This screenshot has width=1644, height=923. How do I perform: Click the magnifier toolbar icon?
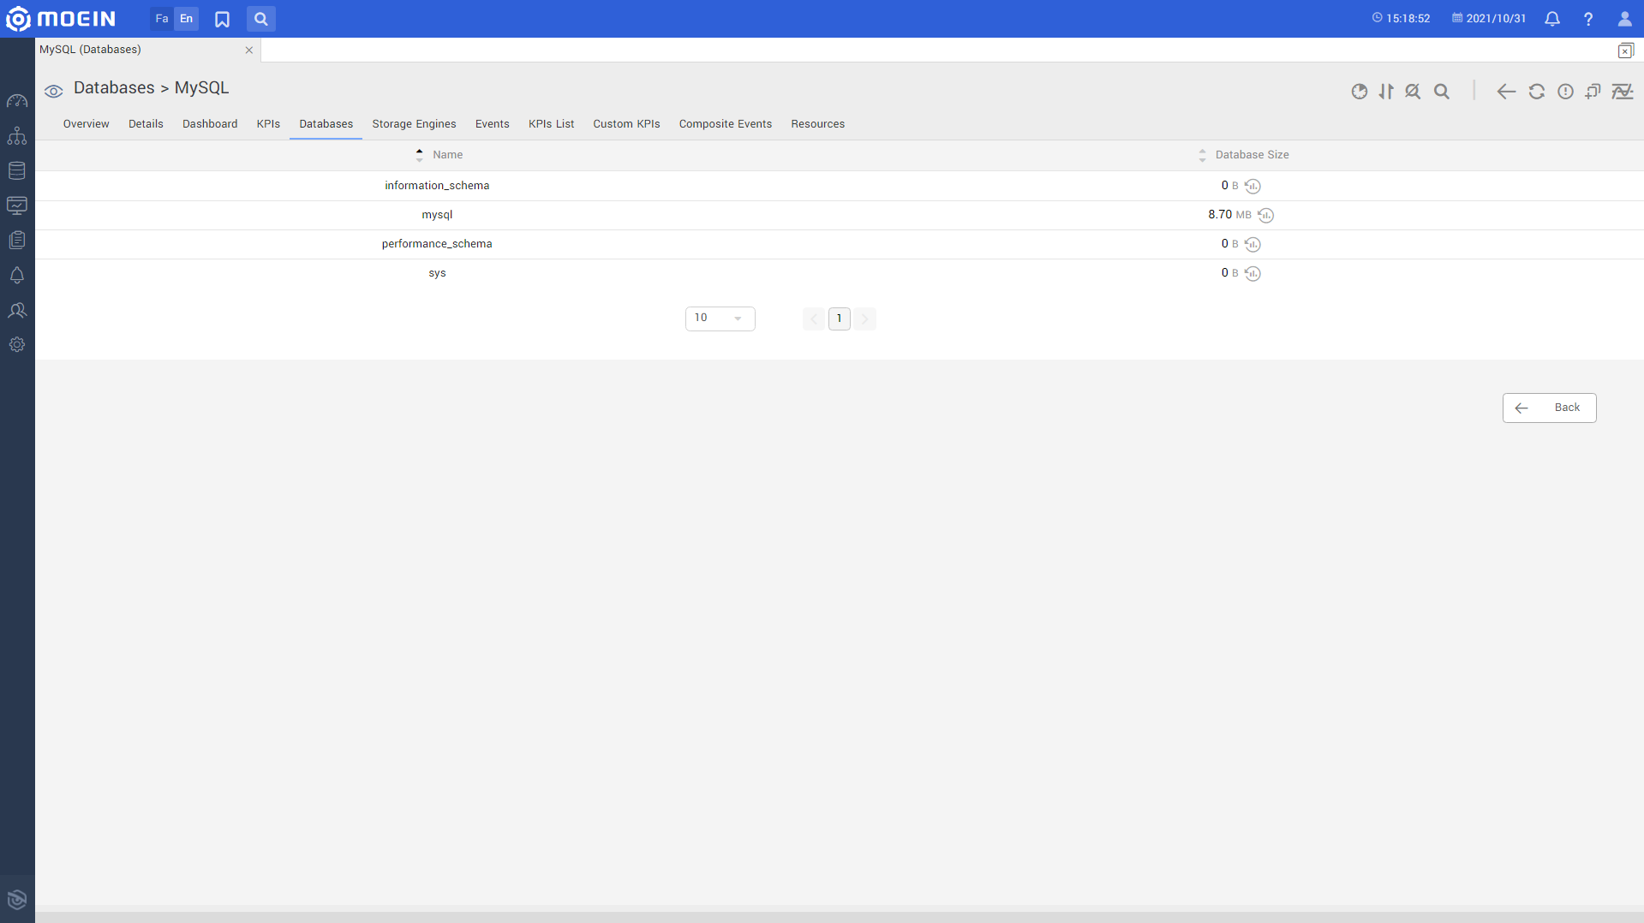(x=1442, y=92)
